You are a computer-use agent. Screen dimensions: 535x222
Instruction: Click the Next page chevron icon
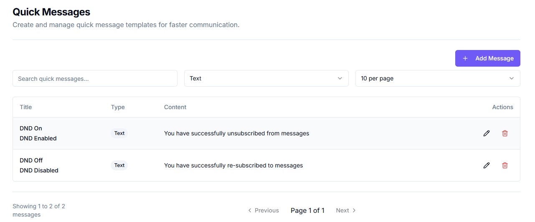point(354,210)
